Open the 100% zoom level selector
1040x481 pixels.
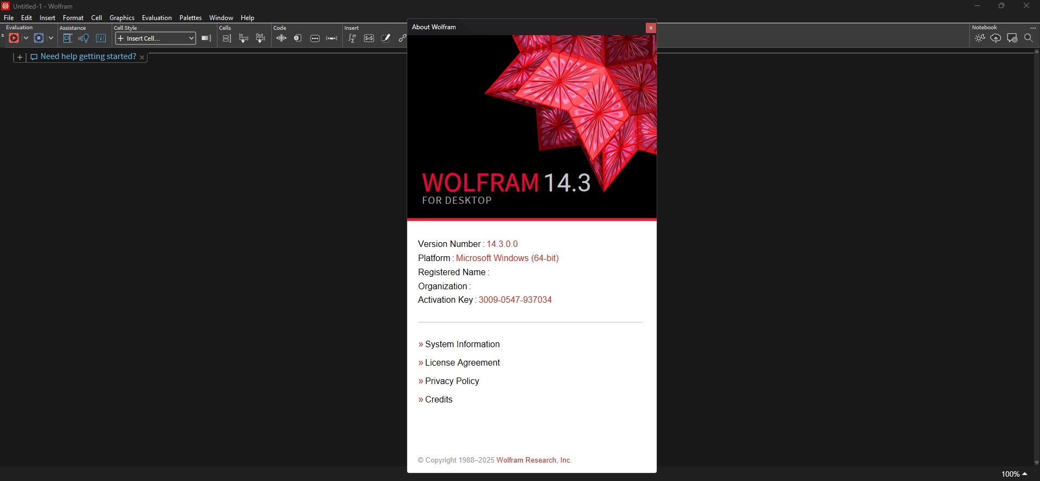coord(1014,474)
